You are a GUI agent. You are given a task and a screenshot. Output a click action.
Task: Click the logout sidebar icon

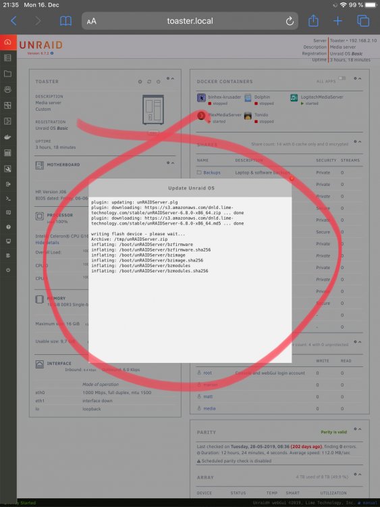8,184
